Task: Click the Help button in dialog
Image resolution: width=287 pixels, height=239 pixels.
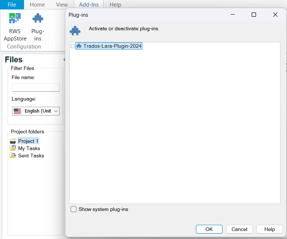Action: pos(270,229)
